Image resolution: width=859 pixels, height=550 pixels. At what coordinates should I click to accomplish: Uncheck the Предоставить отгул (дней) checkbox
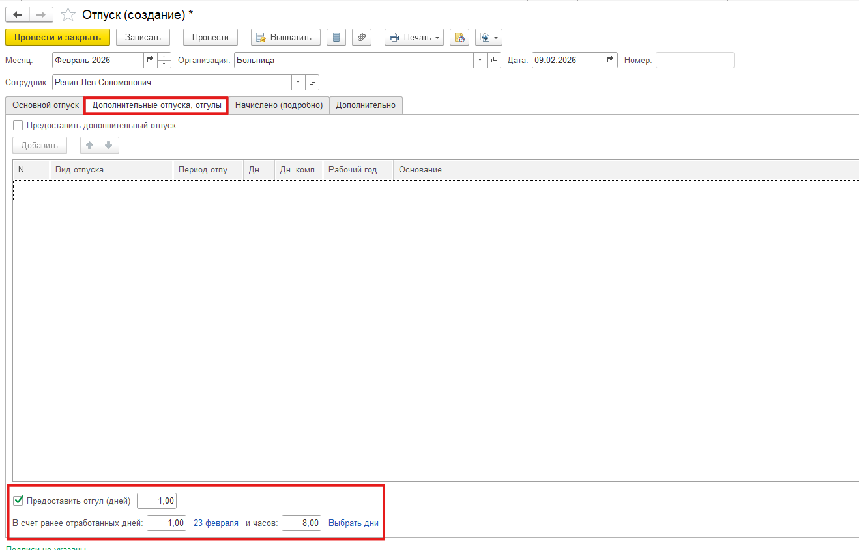pos(18,501)
